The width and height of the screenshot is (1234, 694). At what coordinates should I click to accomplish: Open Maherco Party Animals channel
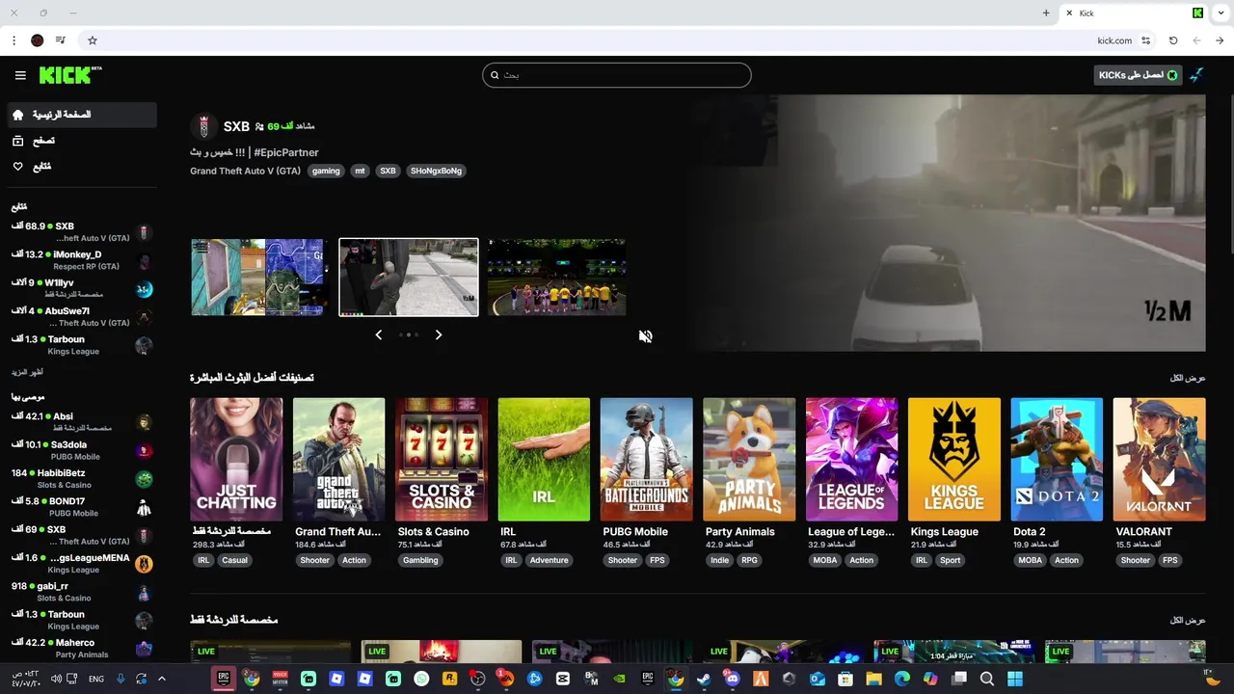coord(81,648)
